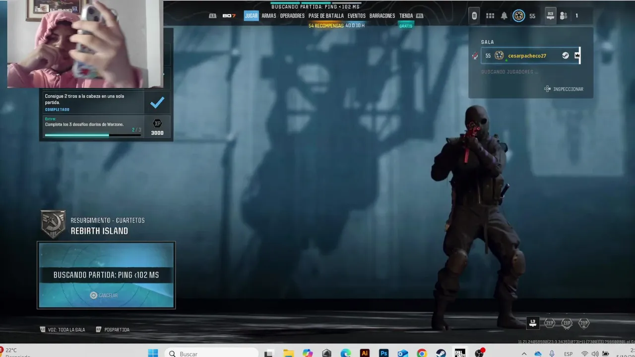Viewport: 635px width, 357px height.
Task: Click INSPECCIONAR in the lobby panel
Action: [x=564, y=89]
